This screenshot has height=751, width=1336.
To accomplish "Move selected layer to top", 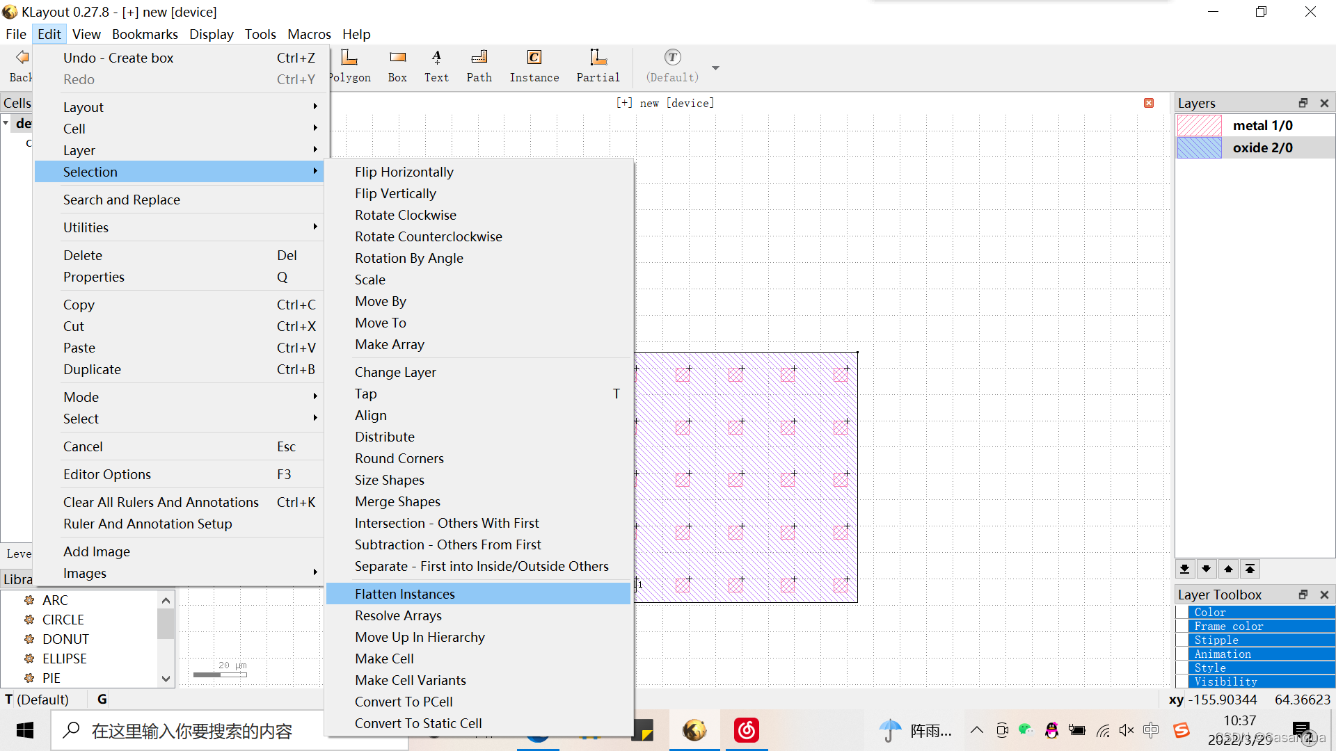I will [x=1250, y=569].
